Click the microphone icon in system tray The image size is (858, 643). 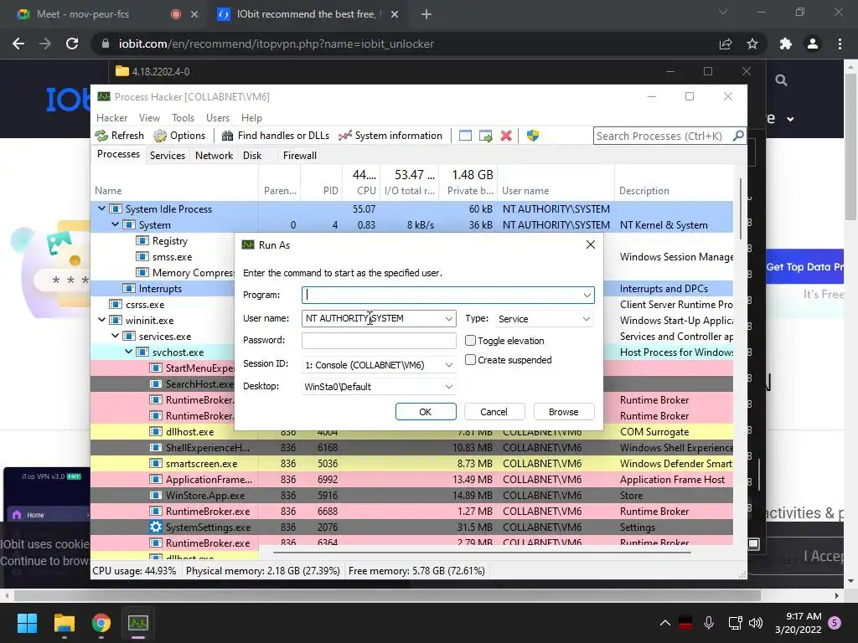pyautogui.click(x=709, y=623)
